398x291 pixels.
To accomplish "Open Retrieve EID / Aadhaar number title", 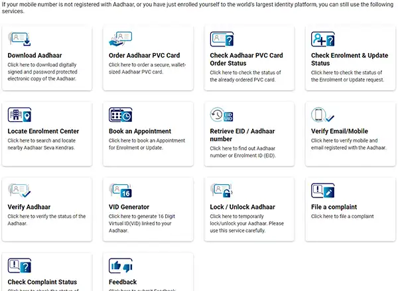I will pos(242,135).
